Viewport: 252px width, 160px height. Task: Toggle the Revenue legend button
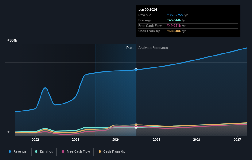pos(17,152)
